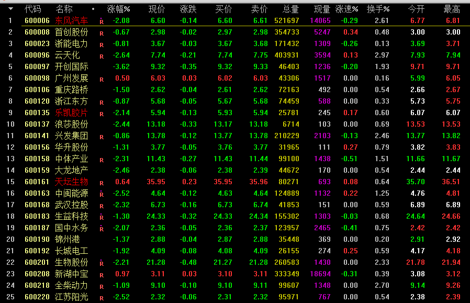Click the R marker next to 新湖中宝
This screenshot has width=470, height=303.
[x=102, y=275]
